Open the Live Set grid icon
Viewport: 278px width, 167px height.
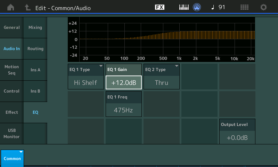coord(244,7)
